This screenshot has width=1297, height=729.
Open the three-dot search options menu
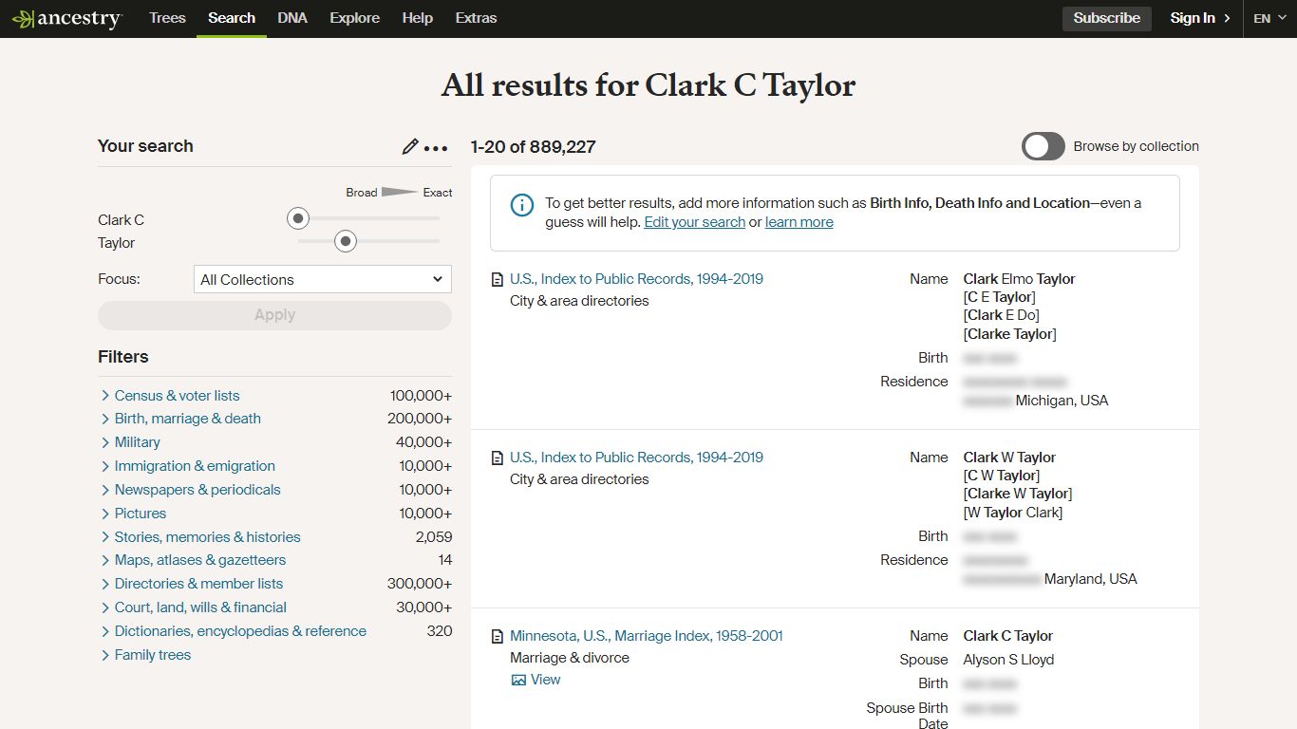click(436, 148)
